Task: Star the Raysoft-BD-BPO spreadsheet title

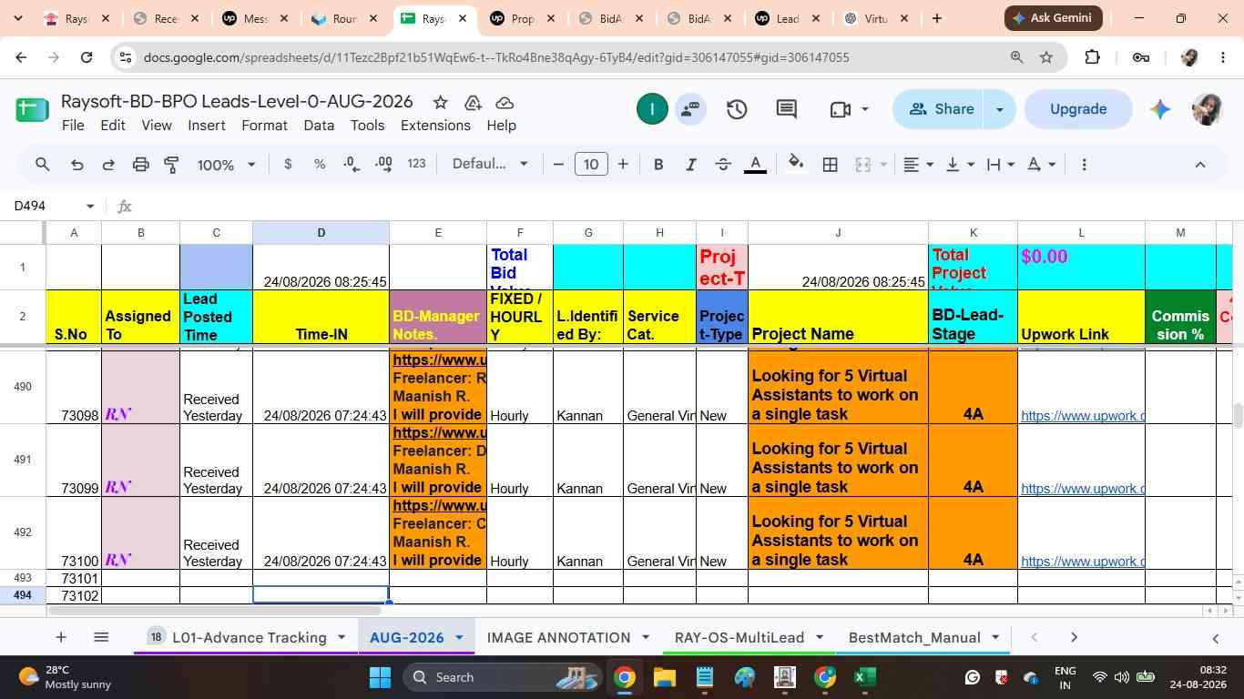Action: tap(440, 102)
